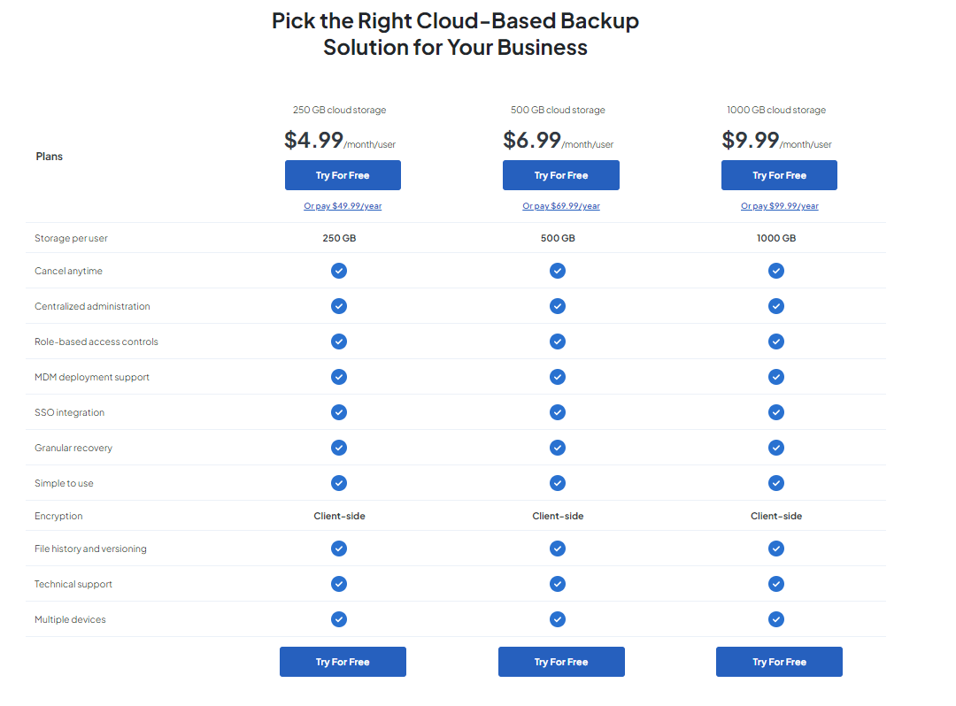The height and width of the screenshot is (706, 956).
Task: Click the Centralized administration checkmark for 500 GB
Action: point(558,306)
